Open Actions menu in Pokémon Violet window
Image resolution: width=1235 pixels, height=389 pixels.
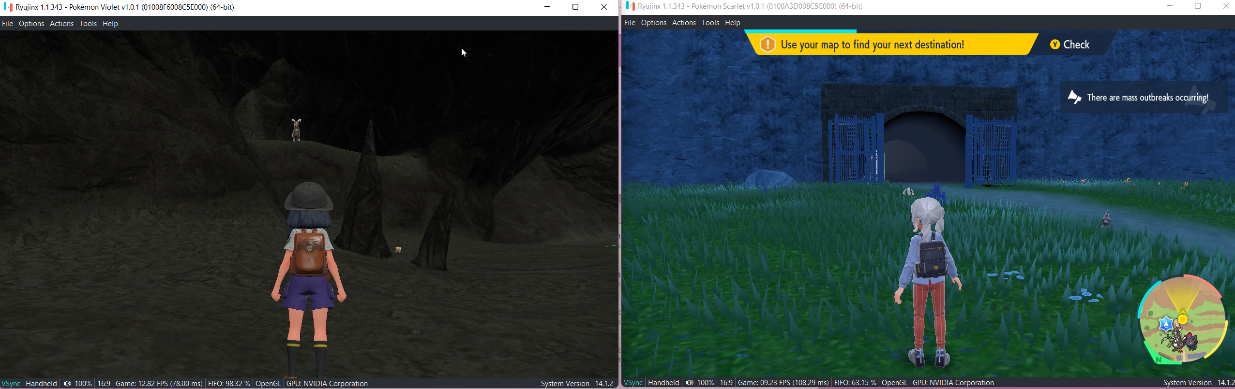point(62,24)
